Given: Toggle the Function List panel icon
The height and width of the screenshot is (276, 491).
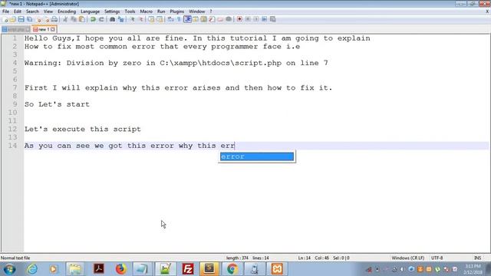Looking at the screenshot, I should point(212,19).
